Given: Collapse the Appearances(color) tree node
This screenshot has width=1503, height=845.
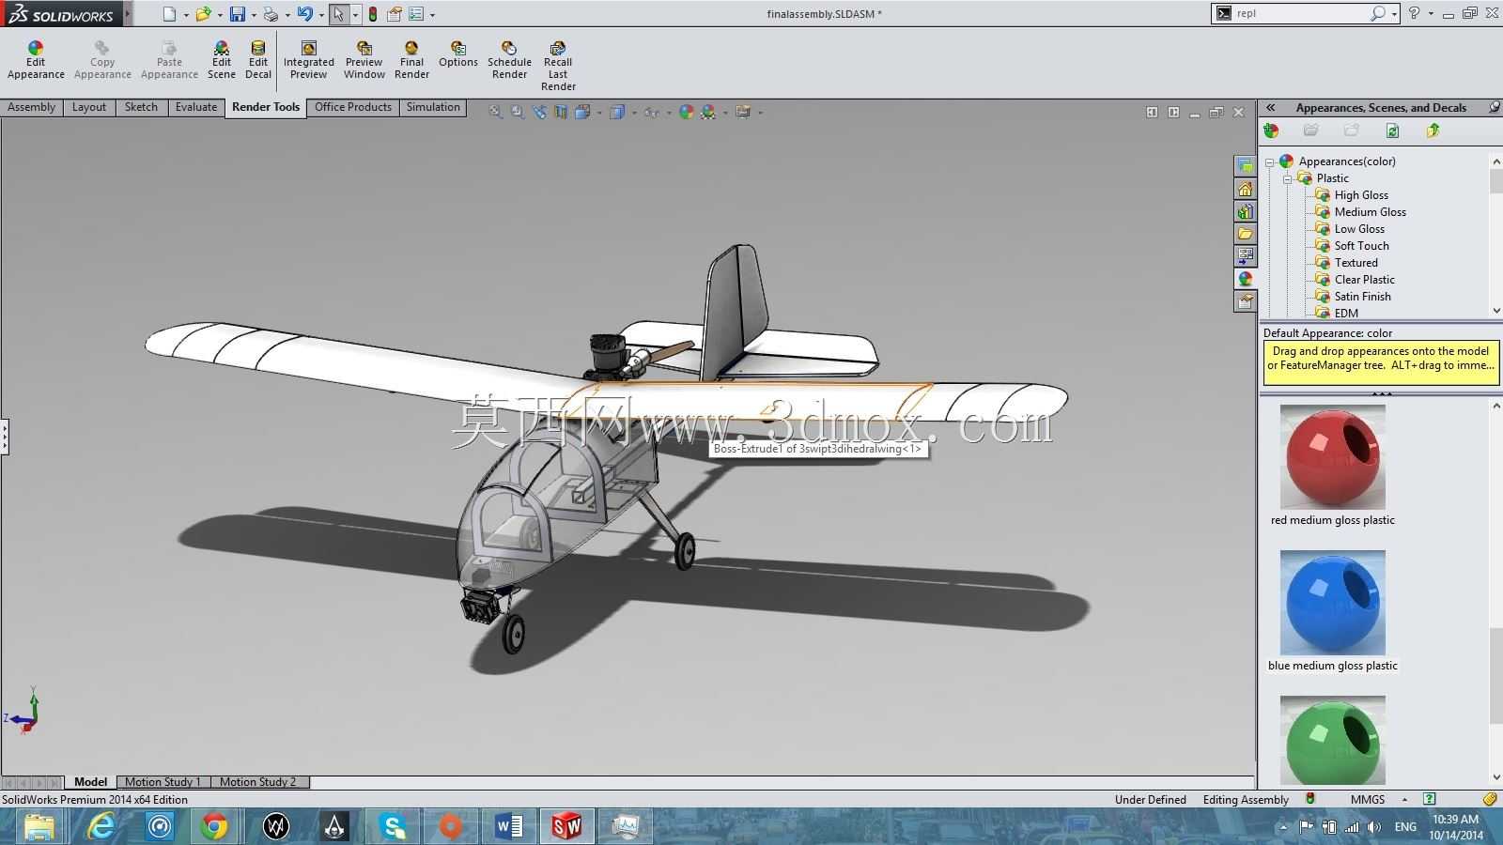Looking at the screenshot, I should [x=1270, y=162].
